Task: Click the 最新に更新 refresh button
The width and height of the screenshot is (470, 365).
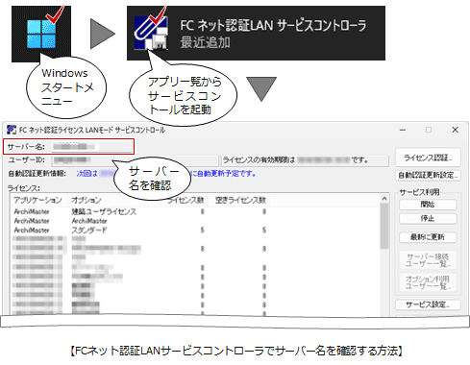Action: (428, 237)
